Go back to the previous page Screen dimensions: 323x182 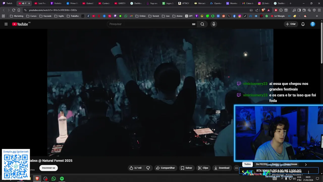point(4,10)
